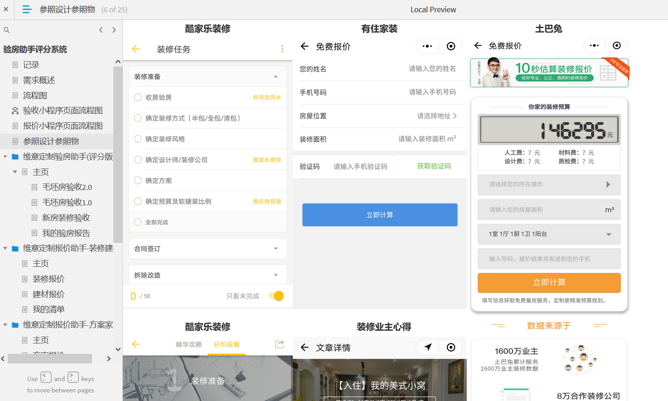Expand the 合同签订 section
The height and width of the screenshot is (401, 668).
click(208, 249)
